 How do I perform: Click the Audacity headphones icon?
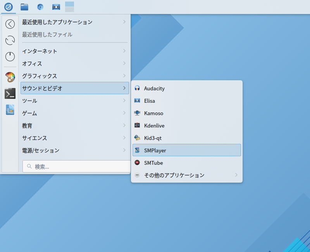tap(137, 88)
